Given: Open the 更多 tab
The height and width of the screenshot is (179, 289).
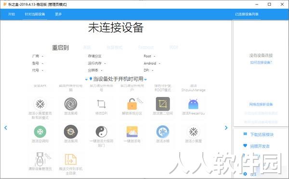Looking at the screenshot, I should [x=58, y=14].
